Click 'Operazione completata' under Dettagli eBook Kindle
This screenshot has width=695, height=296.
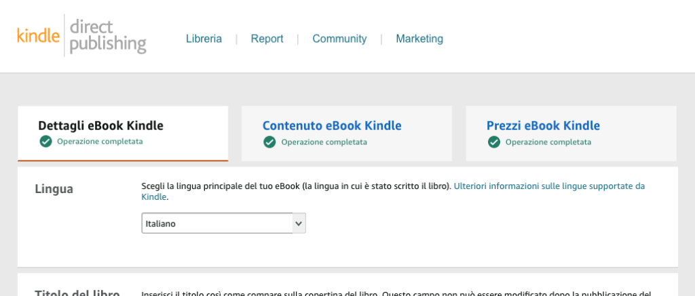(x=100, y=142)
